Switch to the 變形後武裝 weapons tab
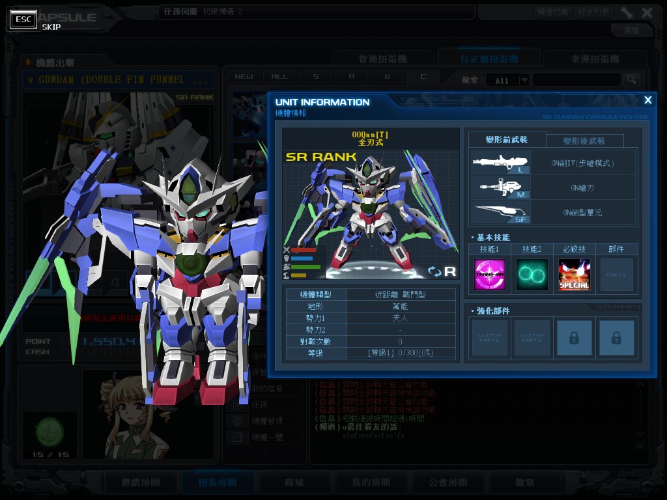This screenshot has width=667, height=500. pyautogui.click(x=584, y=141)
